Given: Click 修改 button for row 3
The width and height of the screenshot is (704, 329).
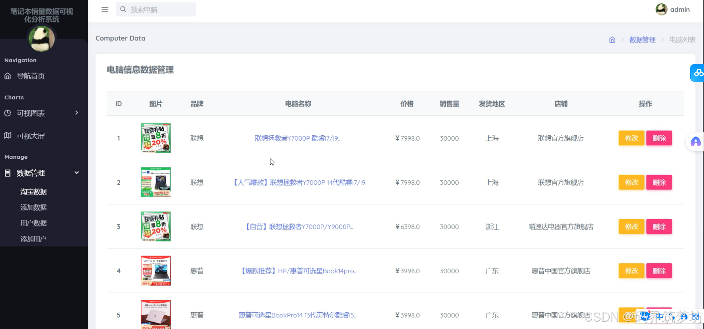Looking at the screenshot, I should pos(631,226).
